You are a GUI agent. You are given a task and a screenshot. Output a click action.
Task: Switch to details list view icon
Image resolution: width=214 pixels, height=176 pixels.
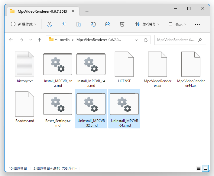pyautogui.click(x=199, y=168)
